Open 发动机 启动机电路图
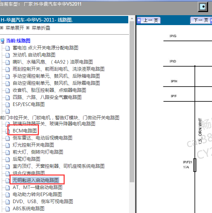This screenshot has width=212, height=213. [x=34, y=55]
